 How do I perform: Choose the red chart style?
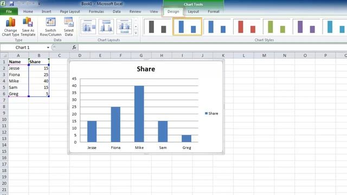[247, 27]
